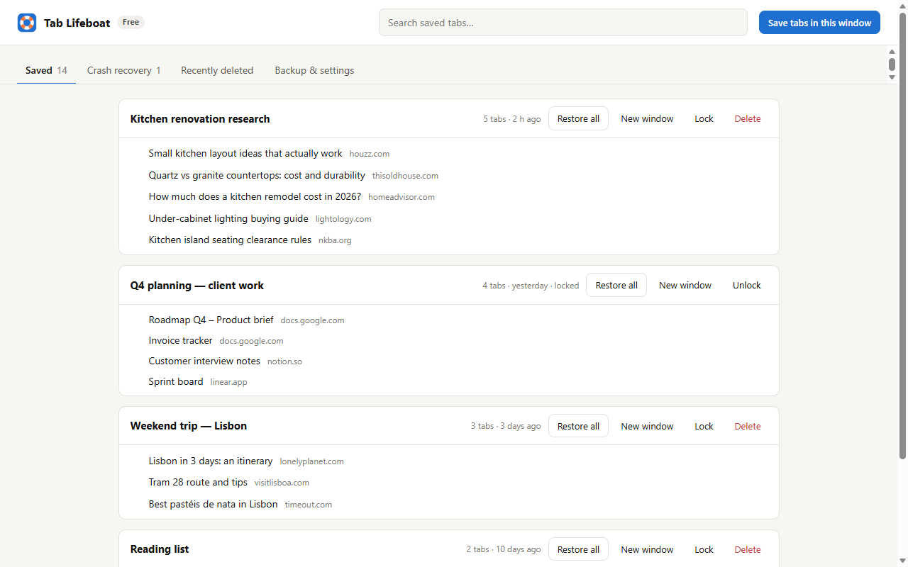
Task: Open the Crash recovery tab
Action: (123, 70)
